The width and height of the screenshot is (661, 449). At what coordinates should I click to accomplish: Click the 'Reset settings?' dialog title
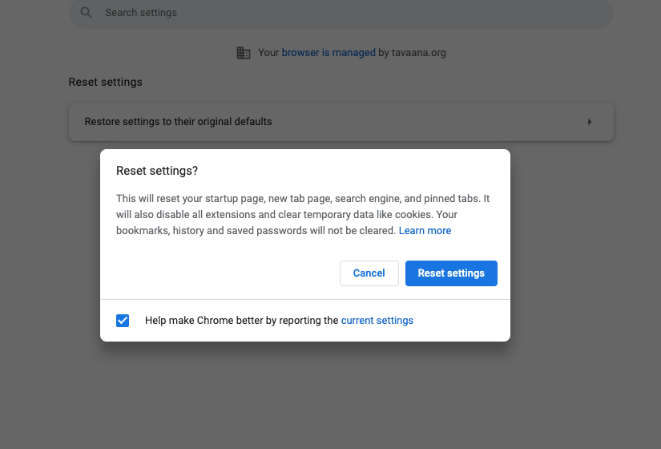157,171
